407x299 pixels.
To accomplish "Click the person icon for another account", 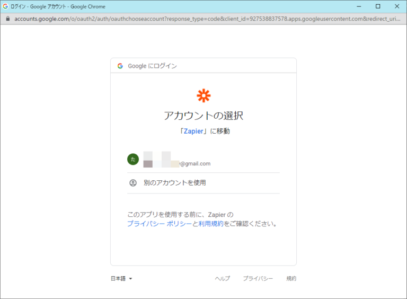I will (x=133, y=183).
